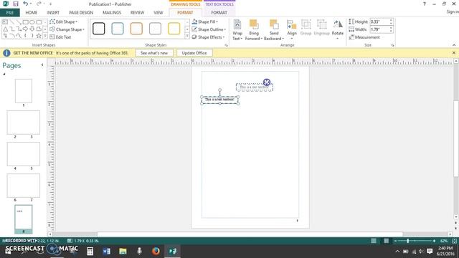Collapse the Pages navigation pane
The image size is (459, 258).
pyautogui.click(x=42, y=65)
